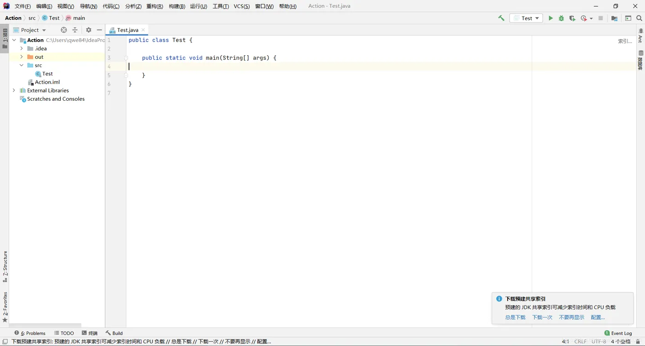Click 总是下载 link in notification

[x=515, y=317]
